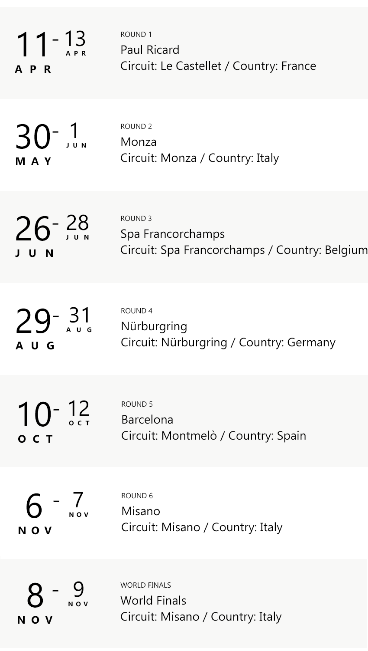Click the Barcelona event title
Image resolution: width=368 pixels, height=651 pixels.
[x=147, y=420]
